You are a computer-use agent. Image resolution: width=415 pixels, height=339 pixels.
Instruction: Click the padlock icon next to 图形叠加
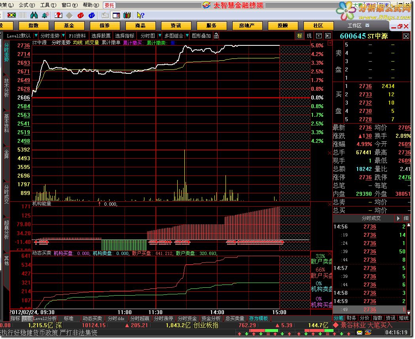(x=216, y=36)
